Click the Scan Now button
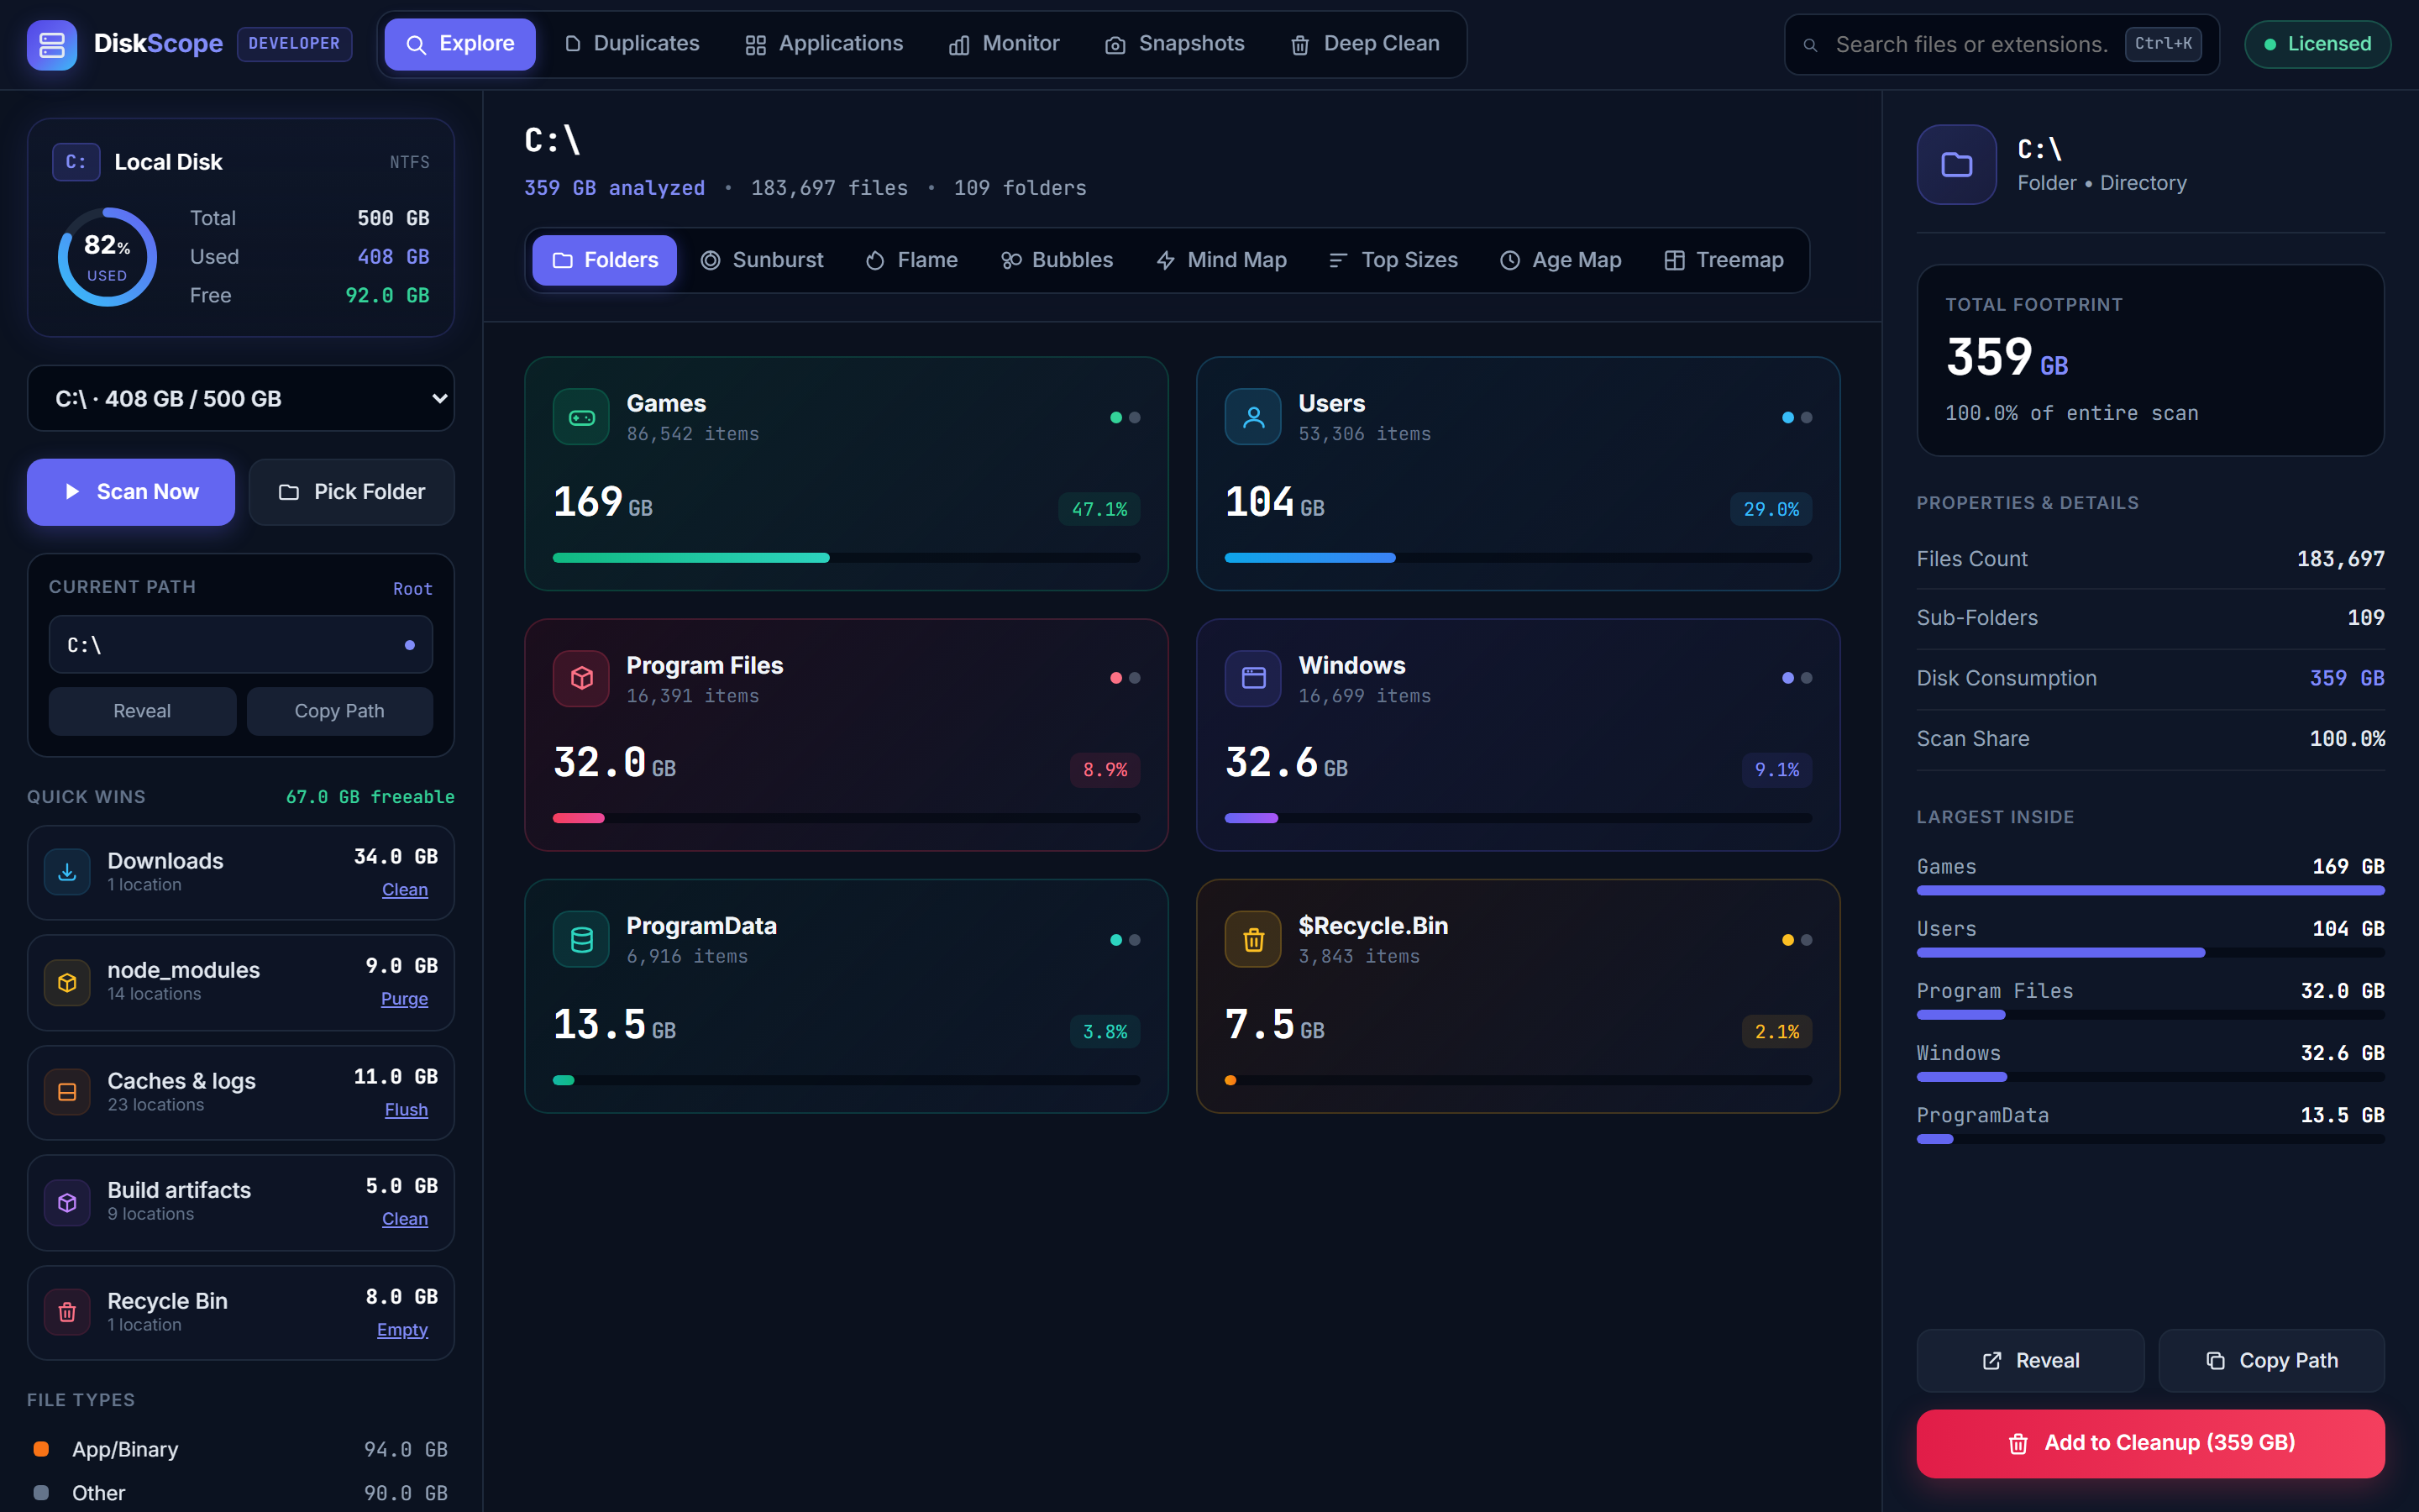The height and width of the screenshot is (1512, 2419). coord(131,492)
